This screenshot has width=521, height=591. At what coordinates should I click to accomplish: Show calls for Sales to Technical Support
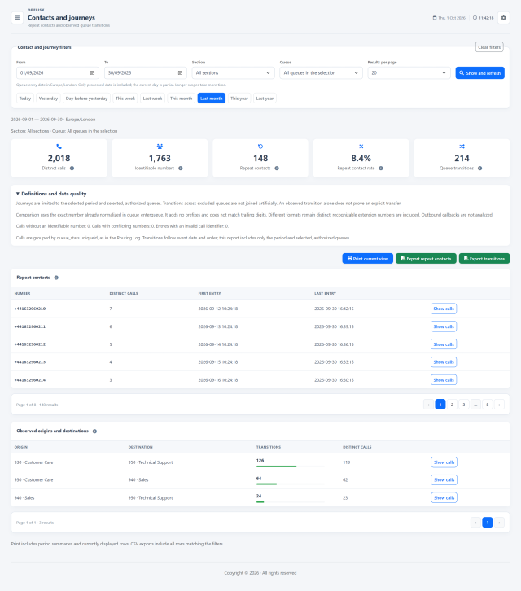[444, 497]
